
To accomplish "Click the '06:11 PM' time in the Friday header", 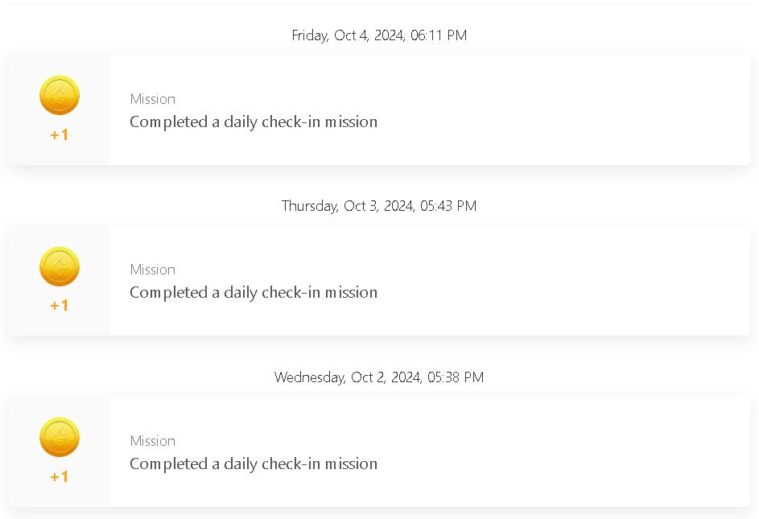I will click(439, 35).
